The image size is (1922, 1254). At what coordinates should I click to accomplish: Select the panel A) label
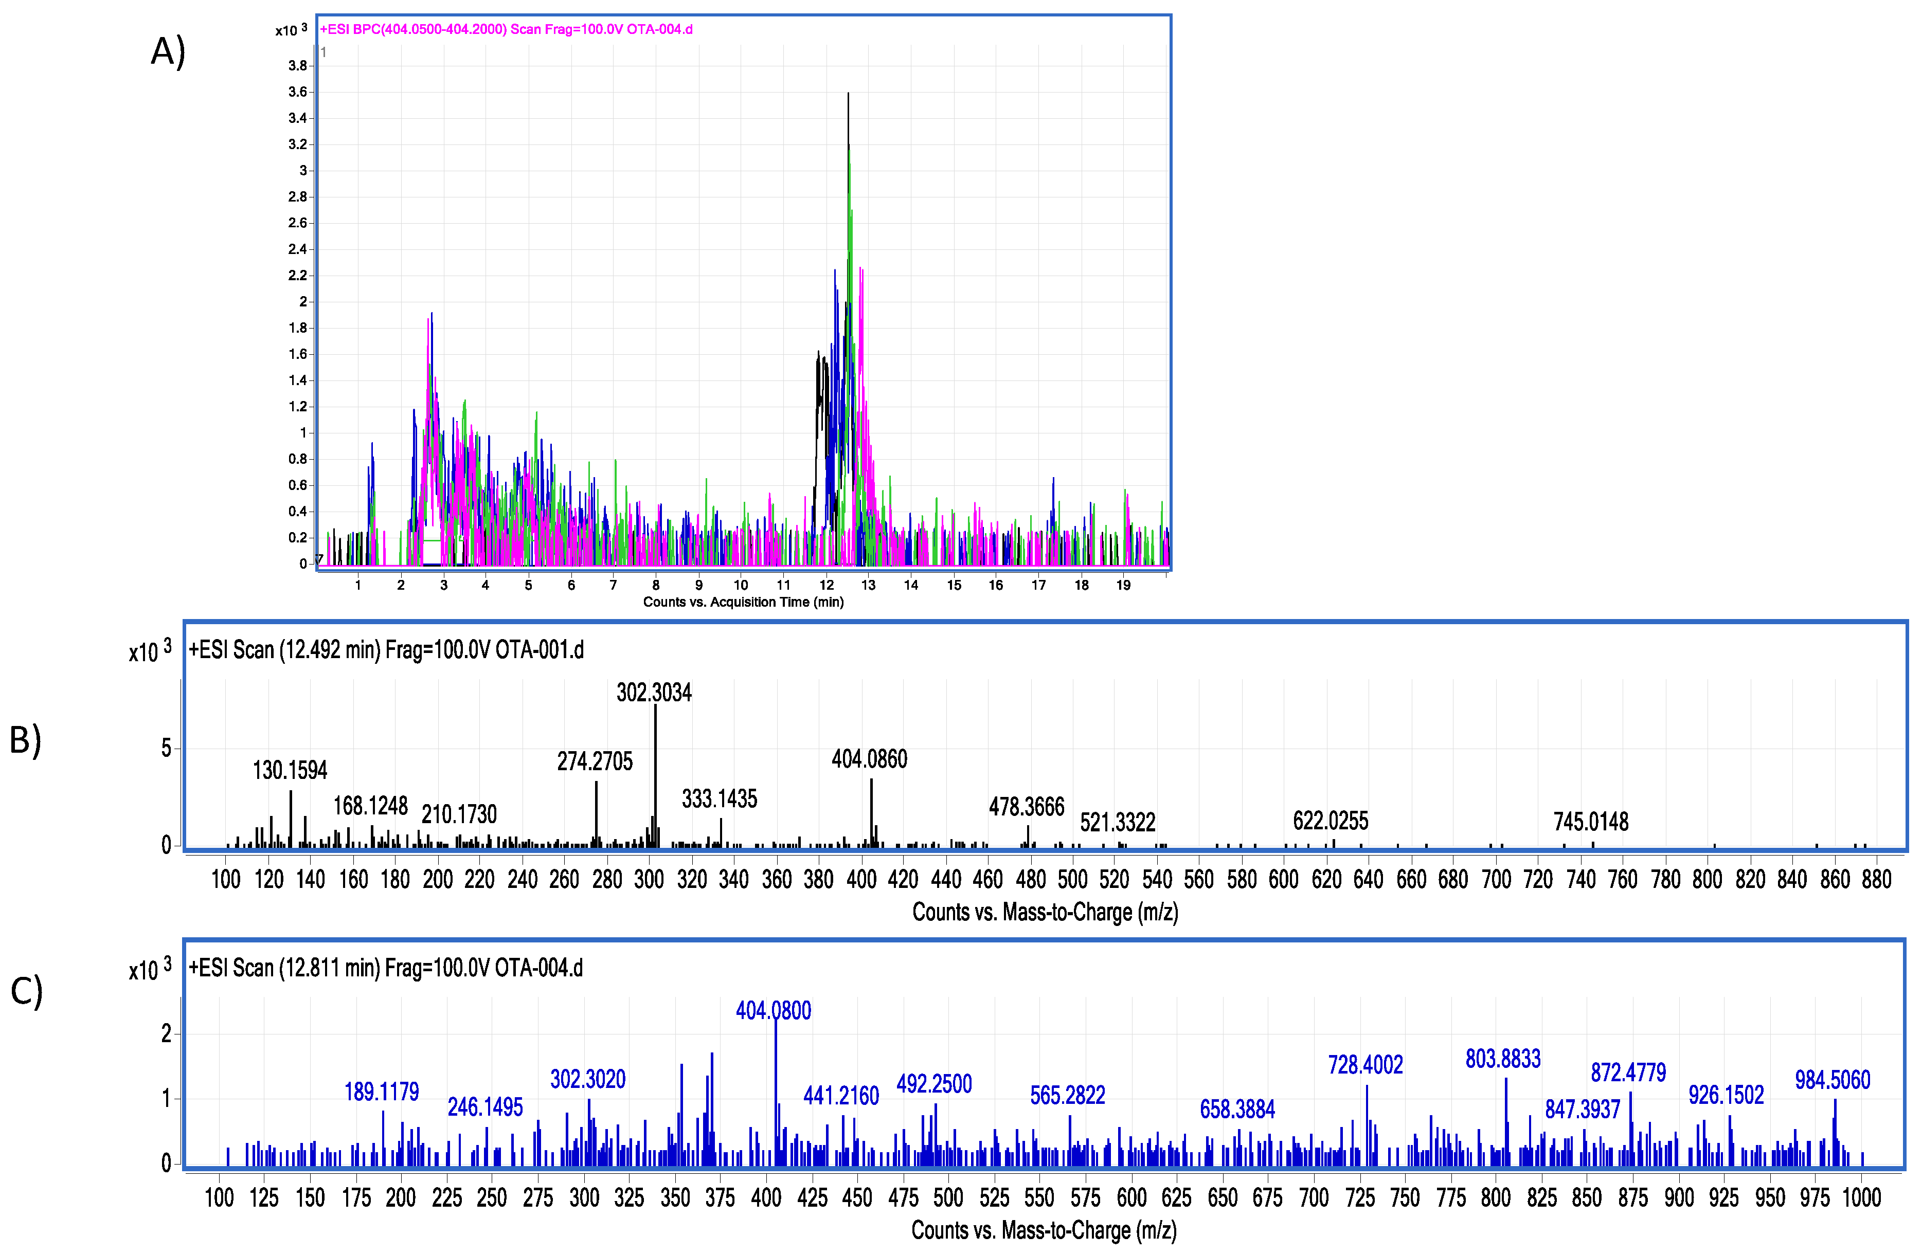pyautogui.click(x=168, y=52)
